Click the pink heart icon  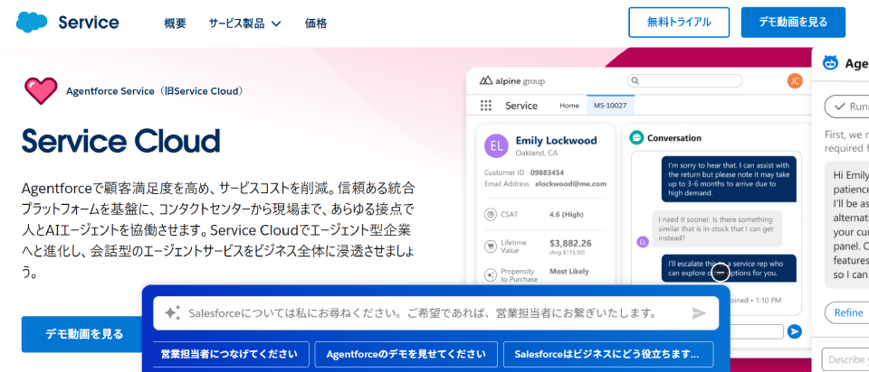tap(41, 91)
